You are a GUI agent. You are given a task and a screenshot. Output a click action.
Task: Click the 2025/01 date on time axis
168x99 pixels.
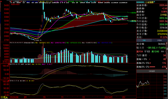pyautogui.click(x=108, y=97)
